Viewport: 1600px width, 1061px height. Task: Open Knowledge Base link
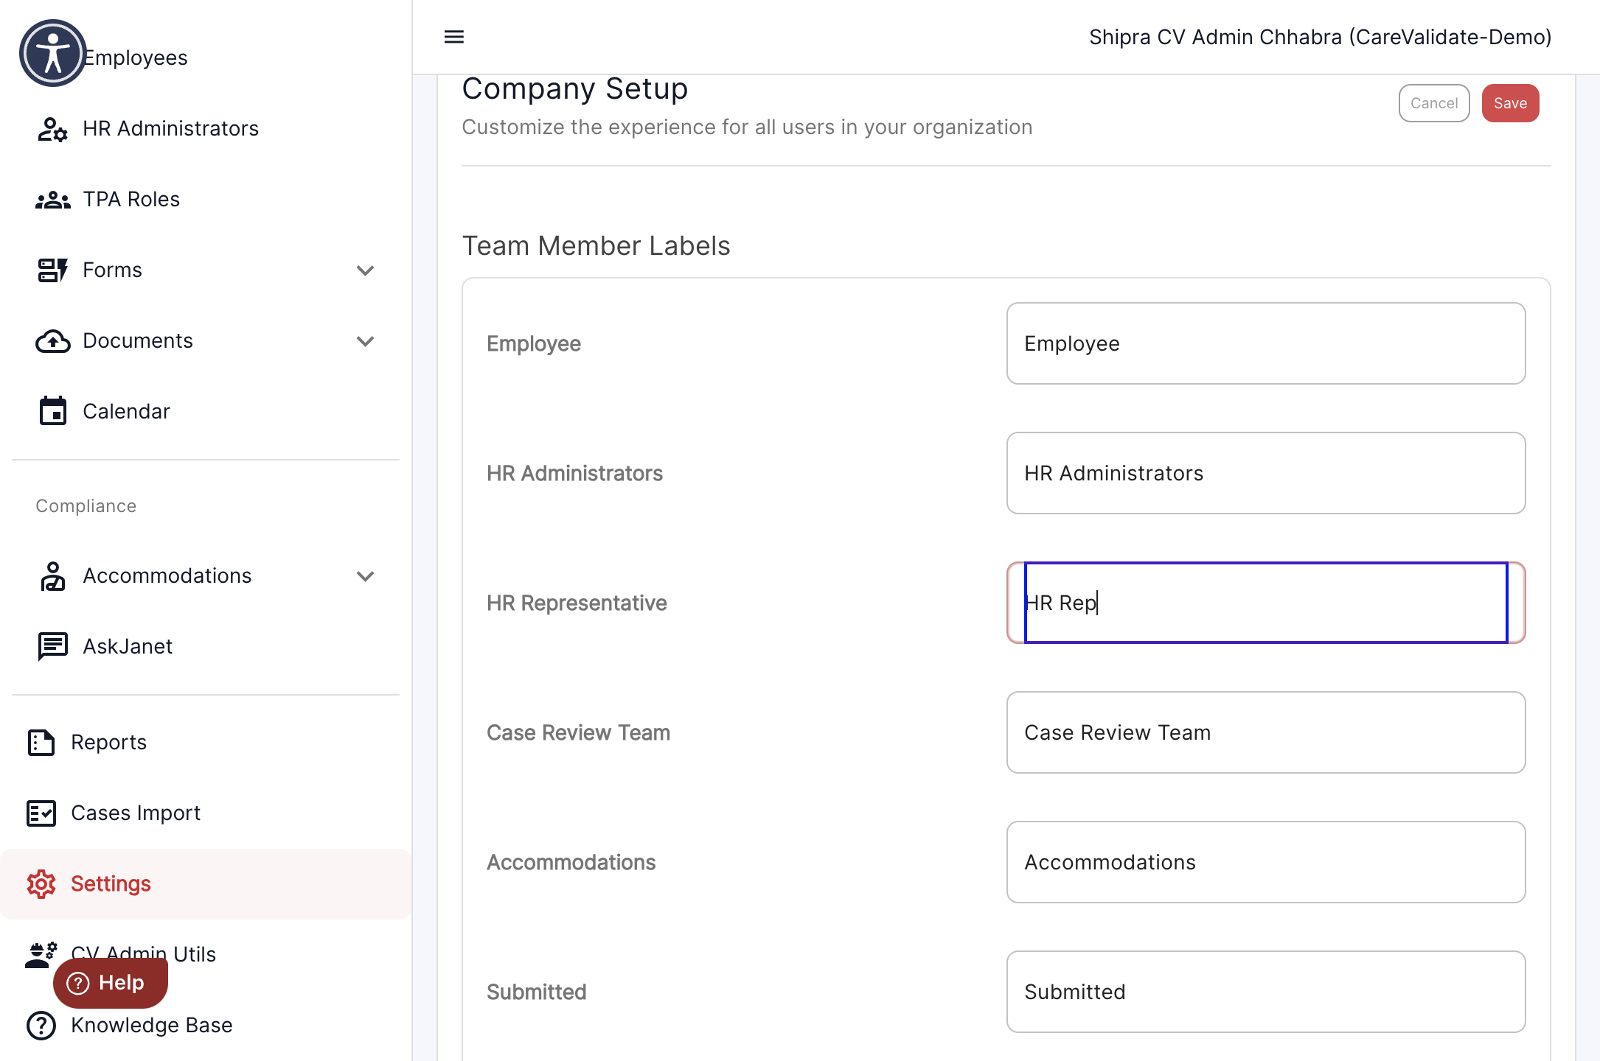click(x=151, y=1026)
